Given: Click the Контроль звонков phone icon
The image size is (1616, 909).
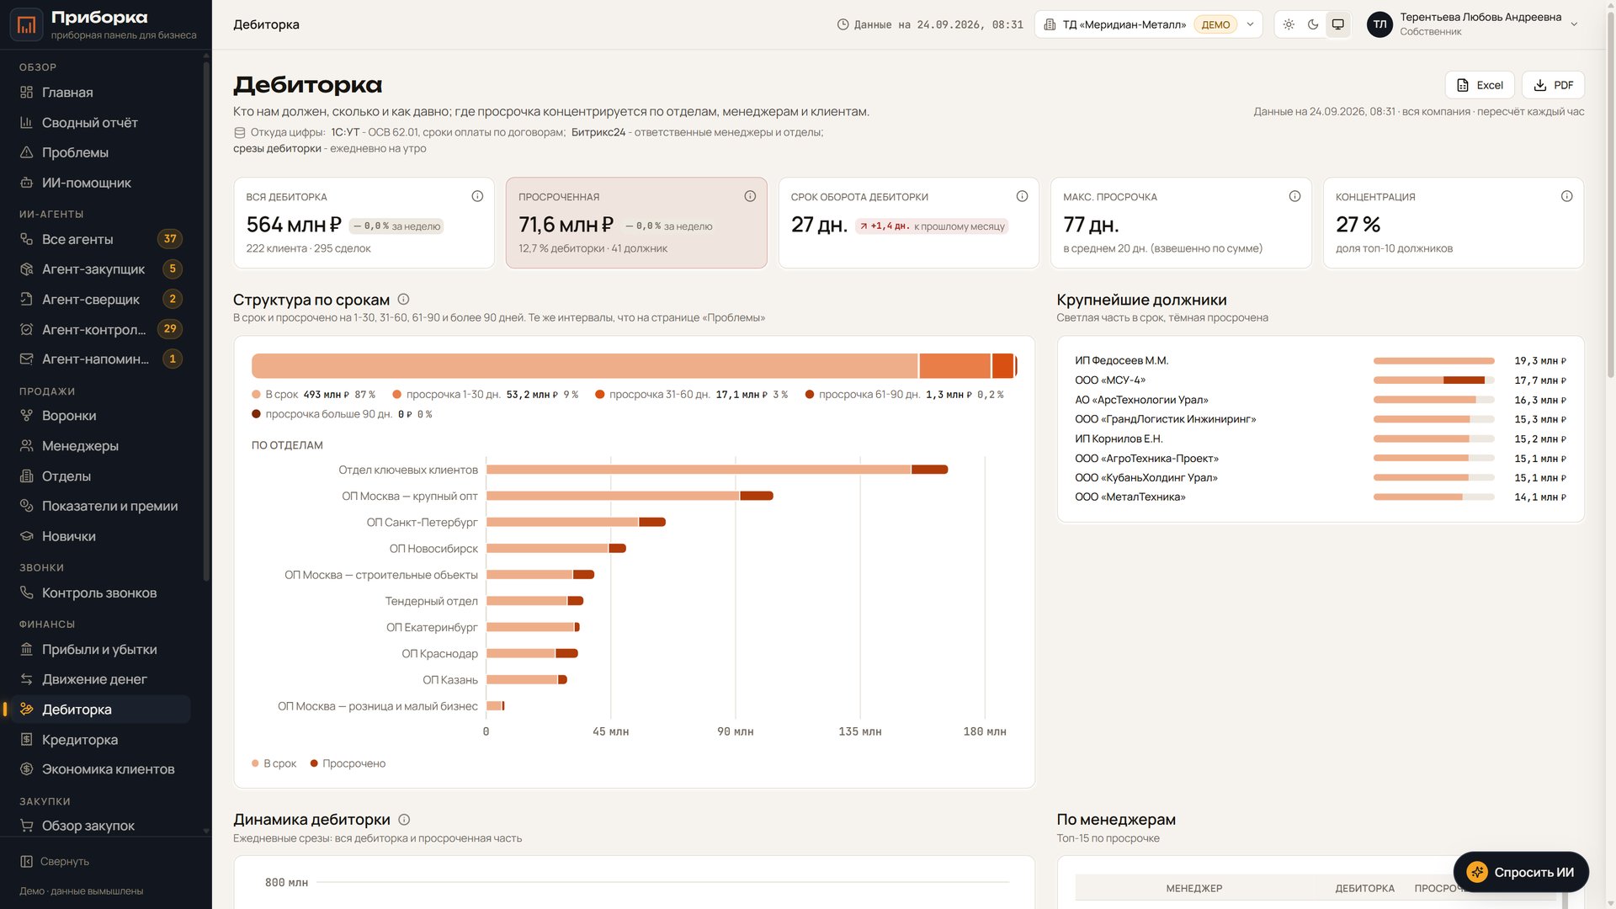Looking at the screenshot, I should tap(26, 593).
